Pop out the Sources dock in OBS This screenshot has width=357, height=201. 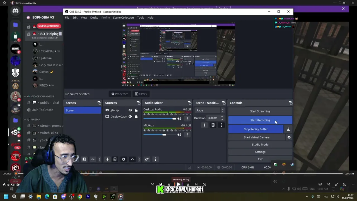(139, 103)
